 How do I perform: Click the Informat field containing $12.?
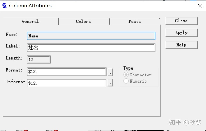coord(67,83)
